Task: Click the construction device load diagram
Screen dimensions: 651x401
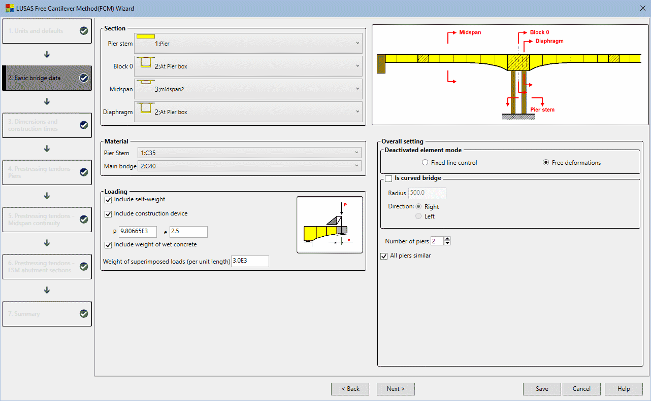Action: coord(330,225)
